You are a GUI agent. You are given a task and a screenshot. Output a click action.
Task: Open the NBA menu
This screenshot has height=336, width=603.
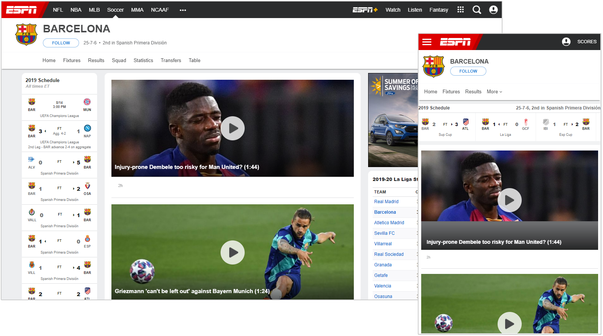tap(76, 10)
